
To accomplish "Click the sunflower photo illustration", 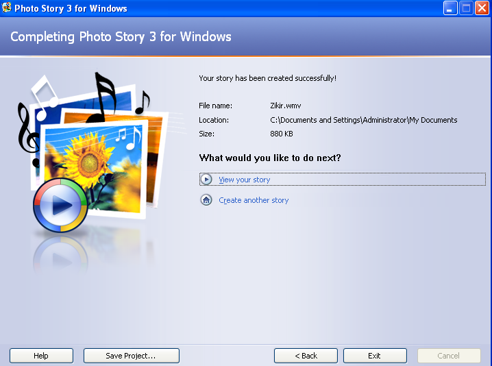I will coord(94,169).
